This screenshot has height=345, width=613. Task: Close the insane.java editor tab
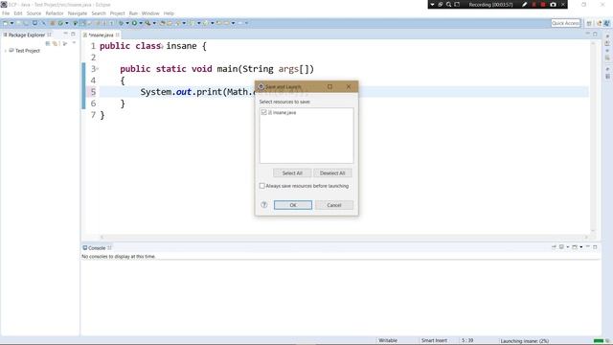(x=117, y=34)
